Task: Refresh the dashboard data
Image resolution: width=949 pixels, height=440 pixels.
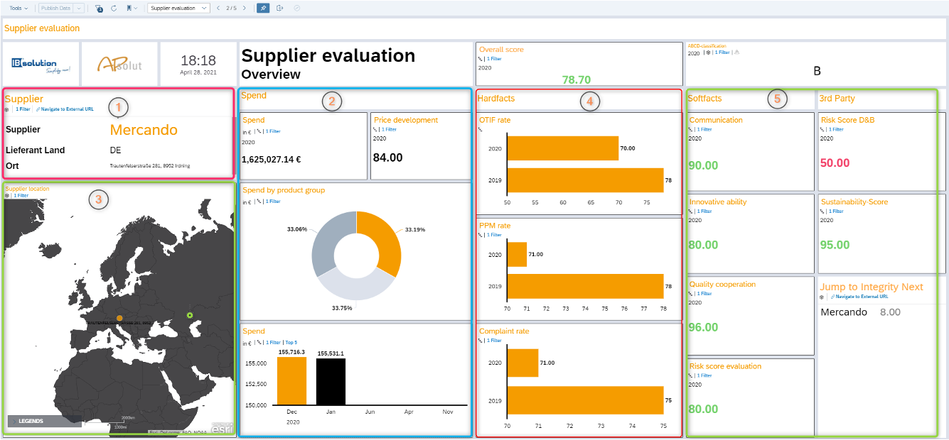Action: [114, 8]
